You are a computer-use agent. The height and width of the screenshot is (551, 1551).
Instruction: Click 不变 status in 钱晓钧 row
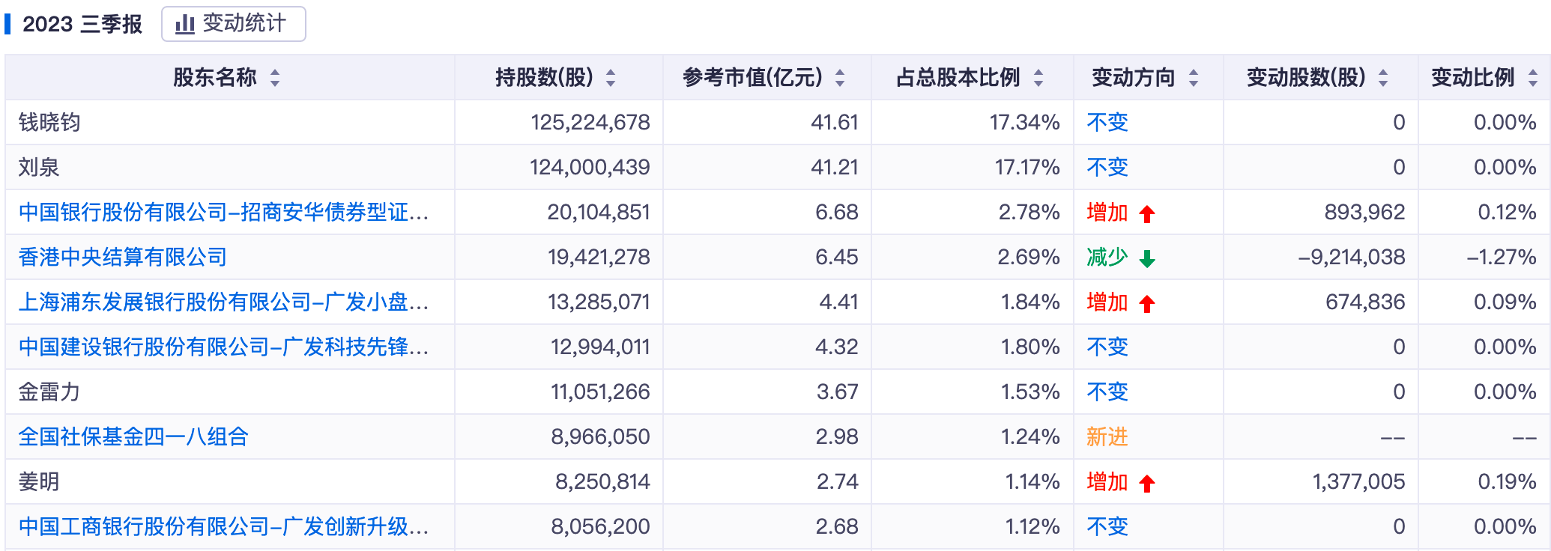(1107, 123)
